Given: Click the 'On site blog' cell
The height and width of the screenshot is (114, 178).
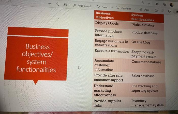Looking at the screenshot, I should point(147,45).
